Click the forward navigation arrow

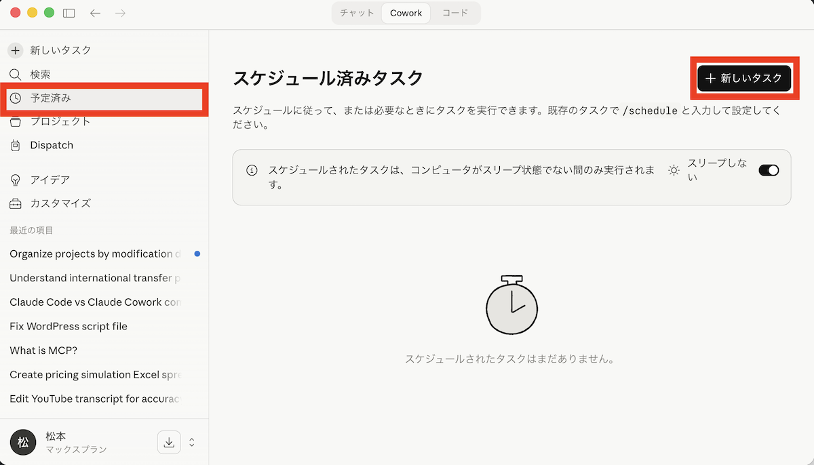click(121, 13)
